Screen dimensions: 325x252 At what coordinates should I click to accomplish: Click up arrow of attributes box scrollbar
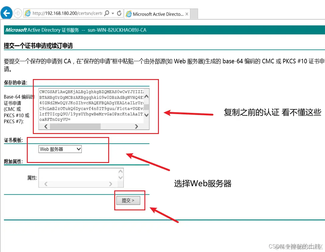[x=120, y=171]
